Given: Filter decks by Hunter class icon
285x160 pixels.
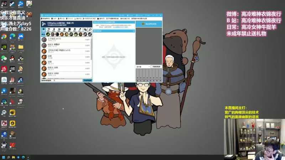Looking at the screenshot, I should [x=57, y=34].
